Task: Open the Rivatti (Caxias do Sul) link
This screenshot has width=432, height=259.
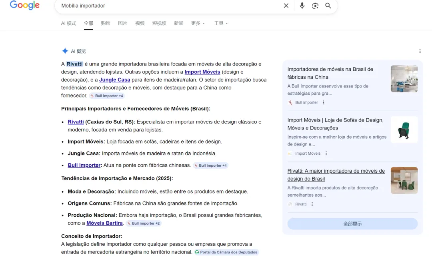Action: pyautogui.click(x=76, y=122)
